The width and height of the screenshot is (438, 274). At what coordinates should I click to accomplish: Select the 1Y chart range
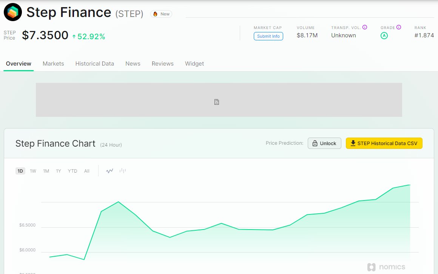click(x=59, y=171)
